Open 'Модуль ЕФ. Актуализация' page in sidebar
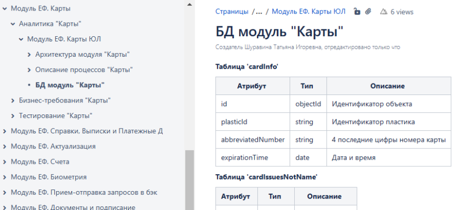This screenshot has width=458, height=210. tap(53, 146)
